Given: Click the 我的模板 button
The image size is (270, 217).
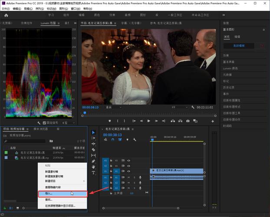Looking at the screenshot, I should (239, 46).
